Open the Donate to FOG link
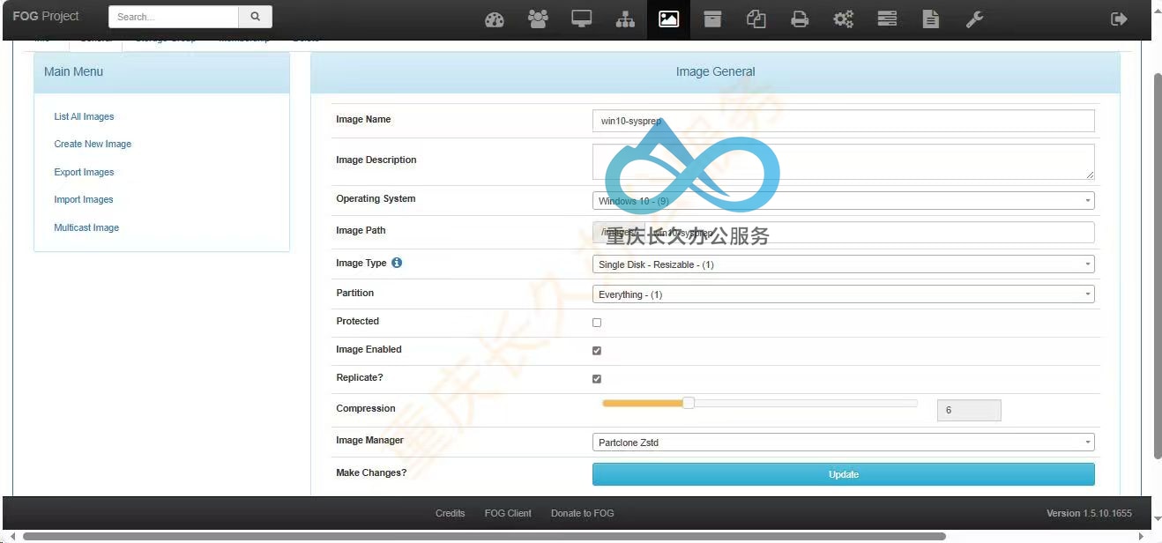1162x543 pixels. click(583, 513)
